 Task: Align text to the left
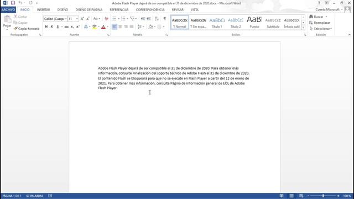click(114, 27)
